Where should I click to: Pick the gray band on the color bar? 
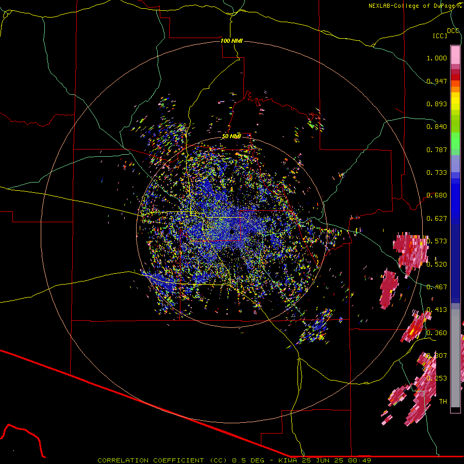[455, 358]
